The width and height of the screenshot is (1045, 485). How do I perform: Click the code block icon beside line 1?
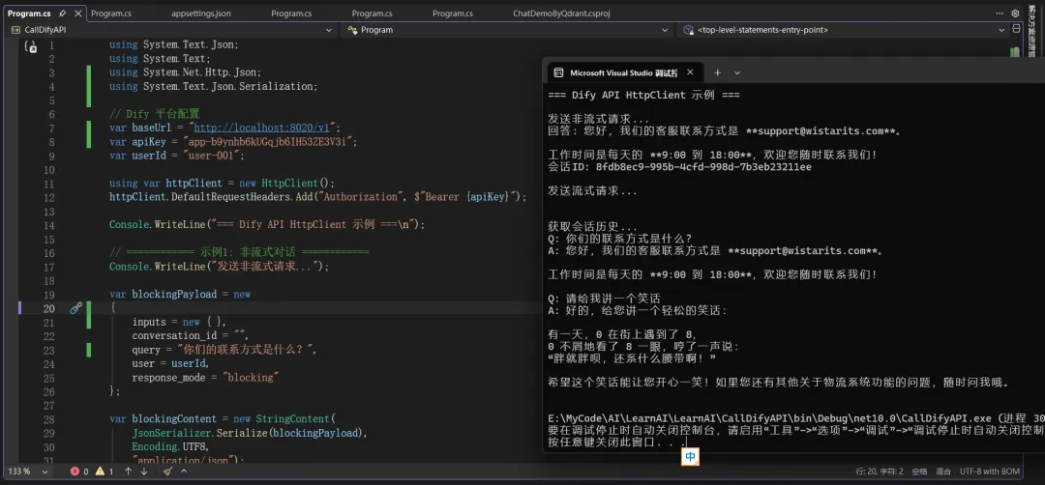coord(29,46)
